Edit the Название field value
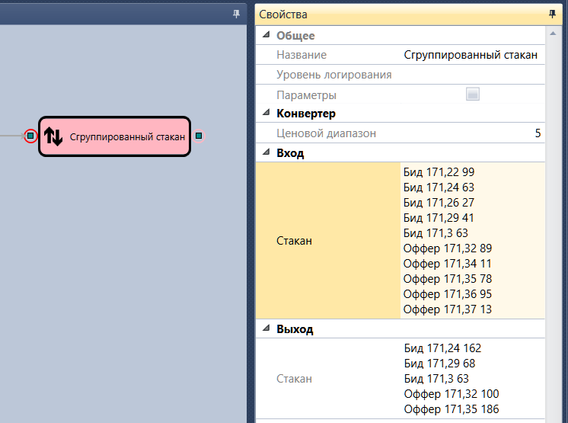The width and height of the screenshot is (568, 423). 472,55
